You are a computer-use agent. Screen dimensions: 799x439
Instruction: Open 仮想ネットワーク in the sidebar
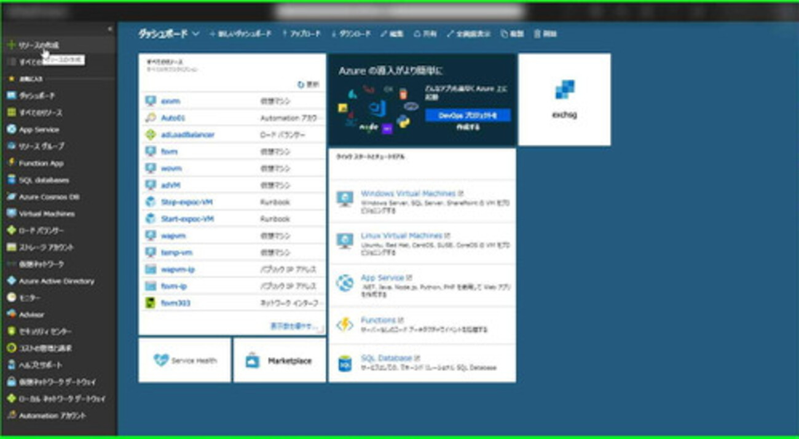pyautogui.click(x=41, y=264)
